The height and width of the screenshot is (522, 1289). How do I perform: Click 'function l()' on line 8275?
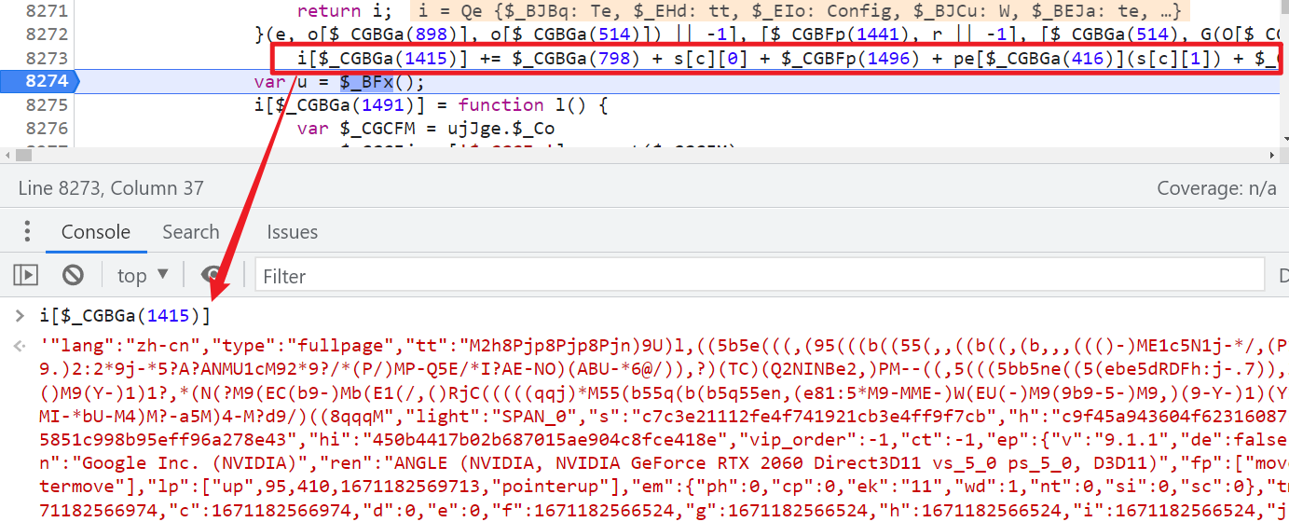click(521, 104)
